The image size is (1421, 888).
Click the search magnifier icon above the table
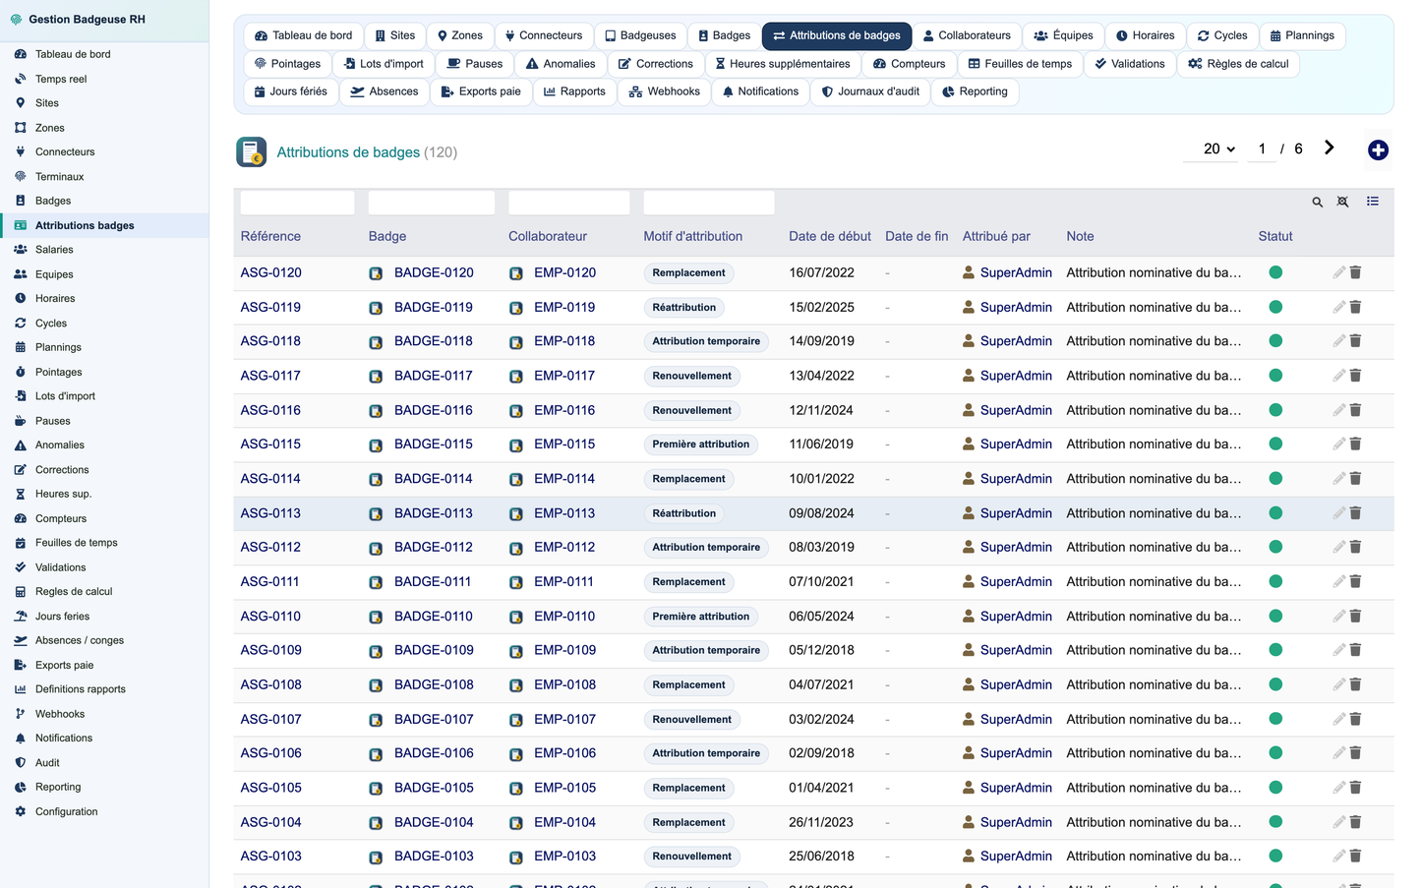pyautogui.click(x=1317, y=202)
